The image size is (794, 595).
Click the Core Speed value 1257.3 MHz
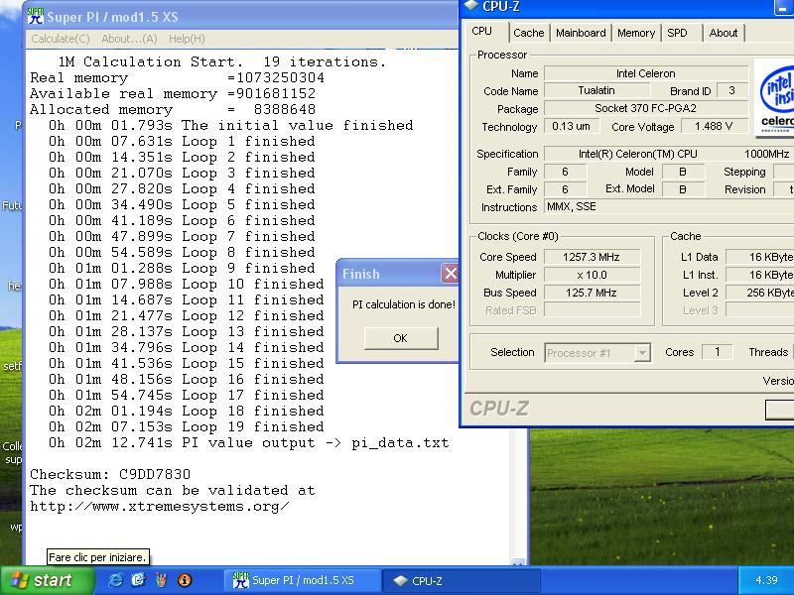pyautogui.click(x=592, y=257)
